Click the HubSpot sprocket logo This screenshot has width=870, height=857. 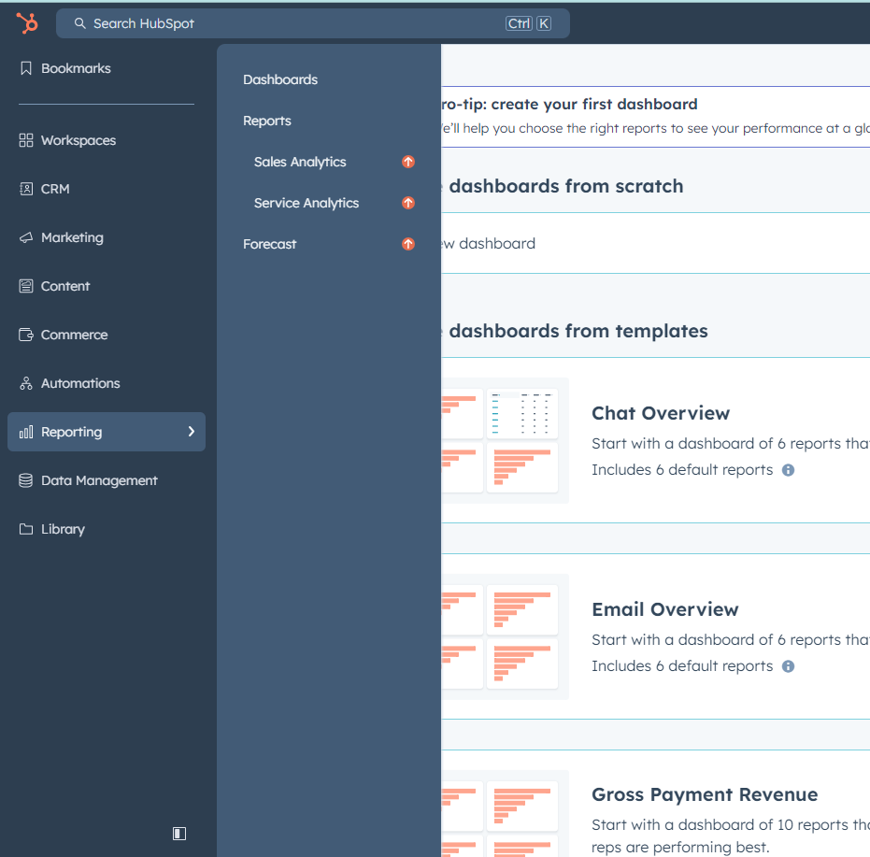[26, 23]
